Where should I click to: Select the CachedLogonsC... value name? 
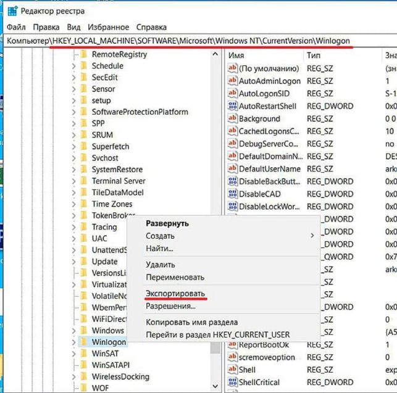click(269, 131)
